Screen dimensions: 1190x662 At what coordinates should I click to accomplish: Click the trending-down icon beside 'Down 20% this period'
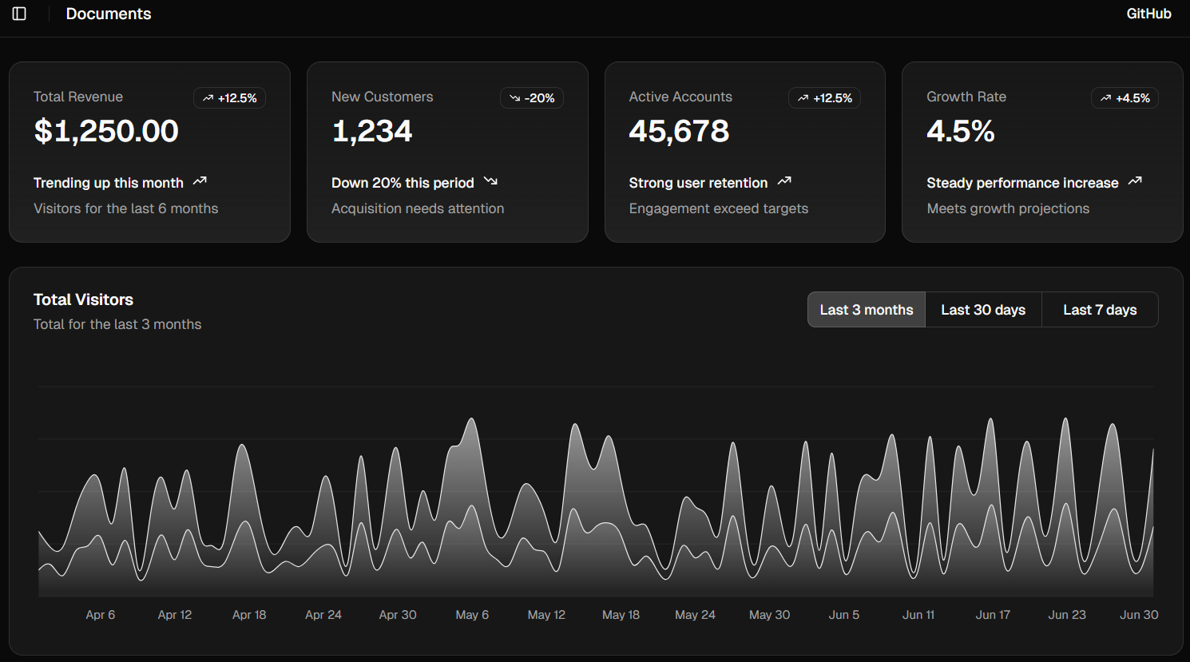[490, 181]
